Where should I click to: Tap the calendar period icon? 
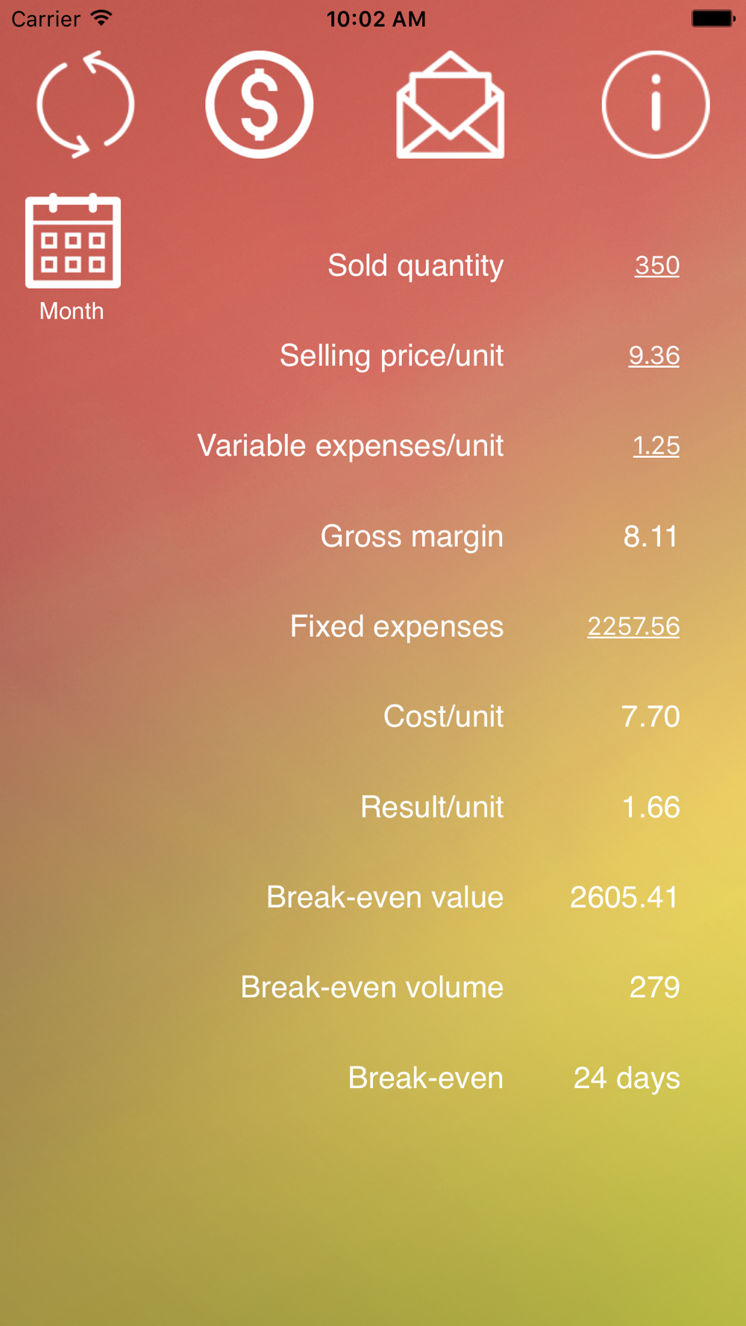point(73,240)
